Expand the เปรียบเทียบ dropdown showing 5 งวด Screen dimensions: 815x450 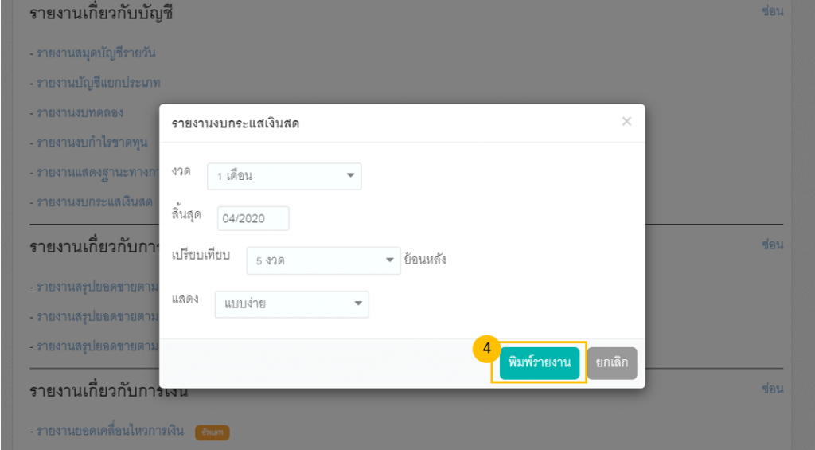coord(323,260)
